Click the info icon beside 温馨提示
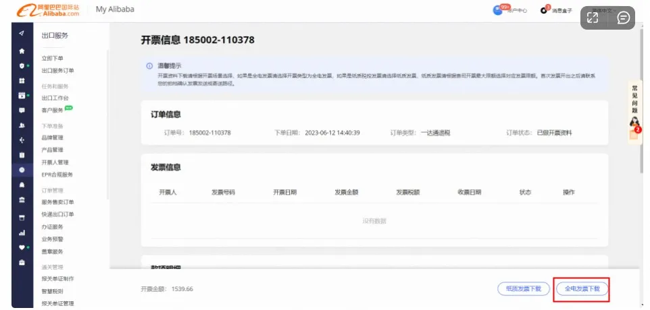Image resolution: width=650 pixels, height=310 pixels. 149,66
